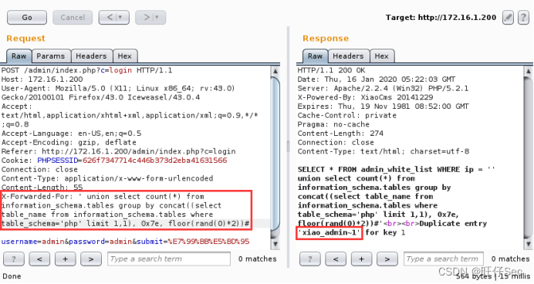
Task: Switch to the Response Headers tab
Action: coord(348,56)
